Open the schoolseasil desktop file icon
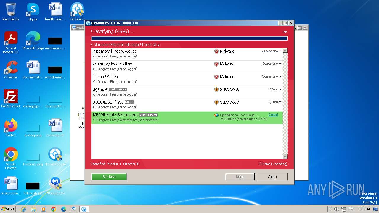Viewport: 379px width, 213px height. (x=55, y=72)
